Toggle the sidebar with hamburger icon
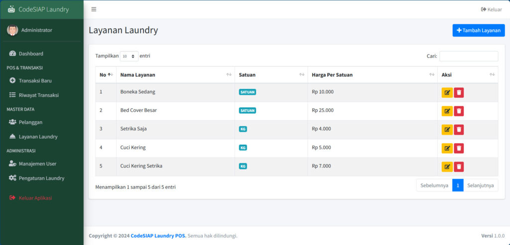The width and height of the screenshot is (510, 245). pyautogui.click(x=94, y=9)
